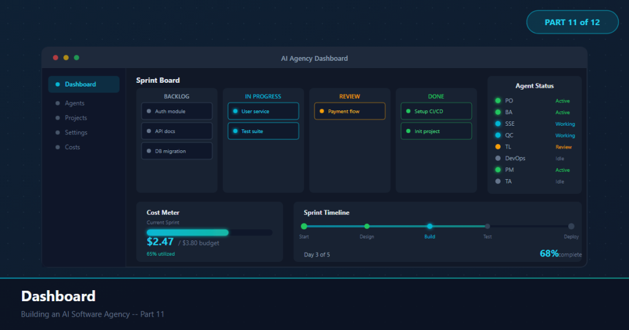Click the gray status dot for TA
629x330 pixels.
pyautogui.click(x=498, y=182)
